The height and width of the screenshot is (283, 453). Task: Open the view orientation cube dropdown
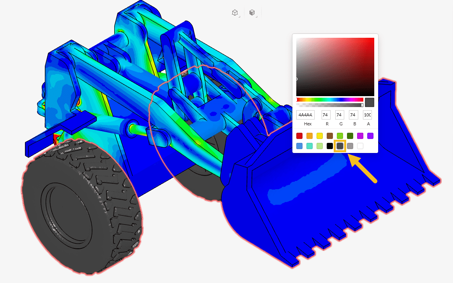[235, 13]
